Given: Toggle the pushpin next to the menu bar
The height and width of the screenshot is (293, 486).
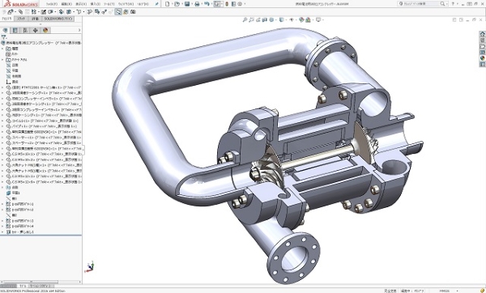Looking at the screenshot, I should (x=157, y=4).
